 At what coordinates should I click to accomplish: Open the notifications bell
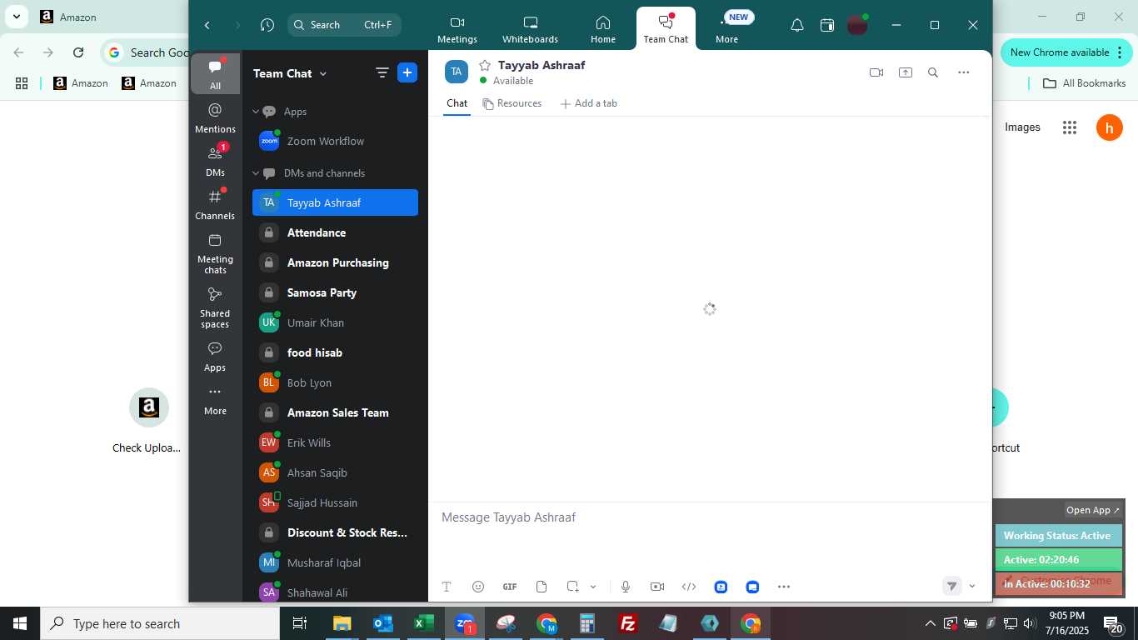coord(797,25)
